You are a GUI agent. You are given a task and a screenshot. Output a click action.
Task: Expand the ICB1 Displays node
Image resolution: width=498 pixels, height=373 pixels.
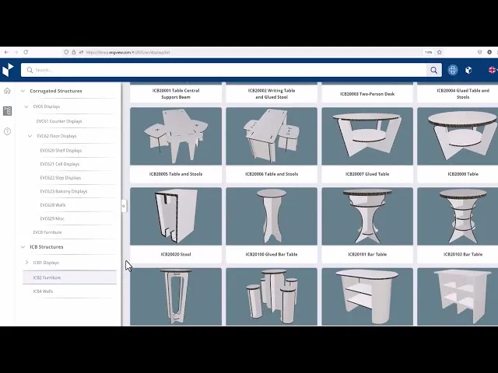coord(26,263)
